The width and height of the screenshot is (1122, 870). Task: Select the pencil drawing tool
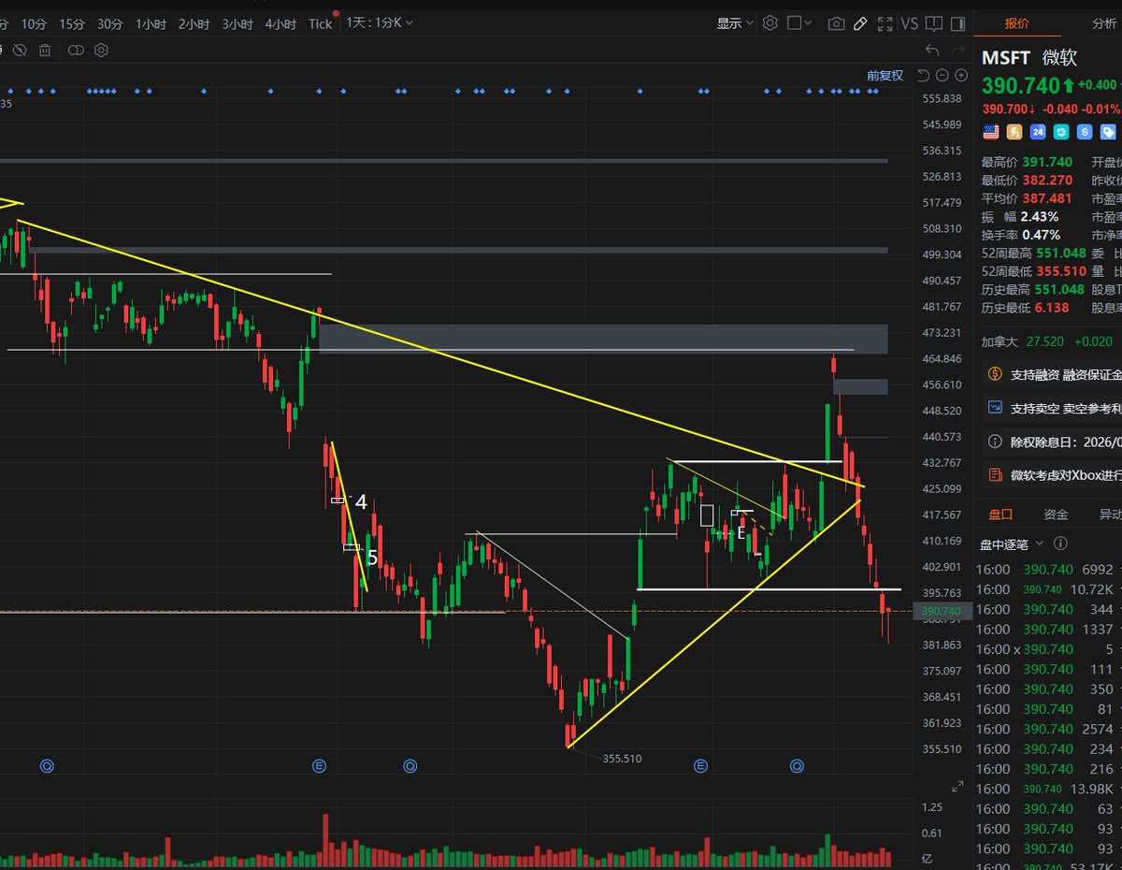click(x=860, y=23)
